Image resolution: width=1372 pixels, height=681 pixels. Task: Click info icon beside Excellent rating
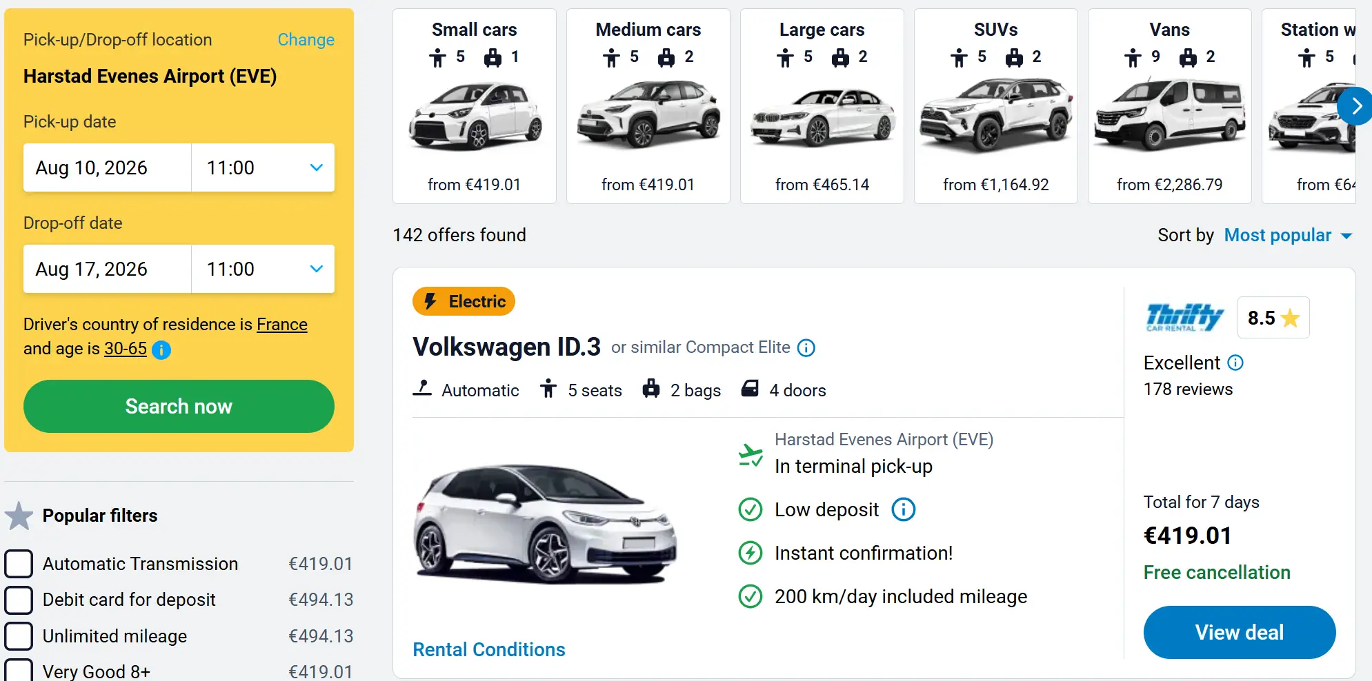(1235, 363)
